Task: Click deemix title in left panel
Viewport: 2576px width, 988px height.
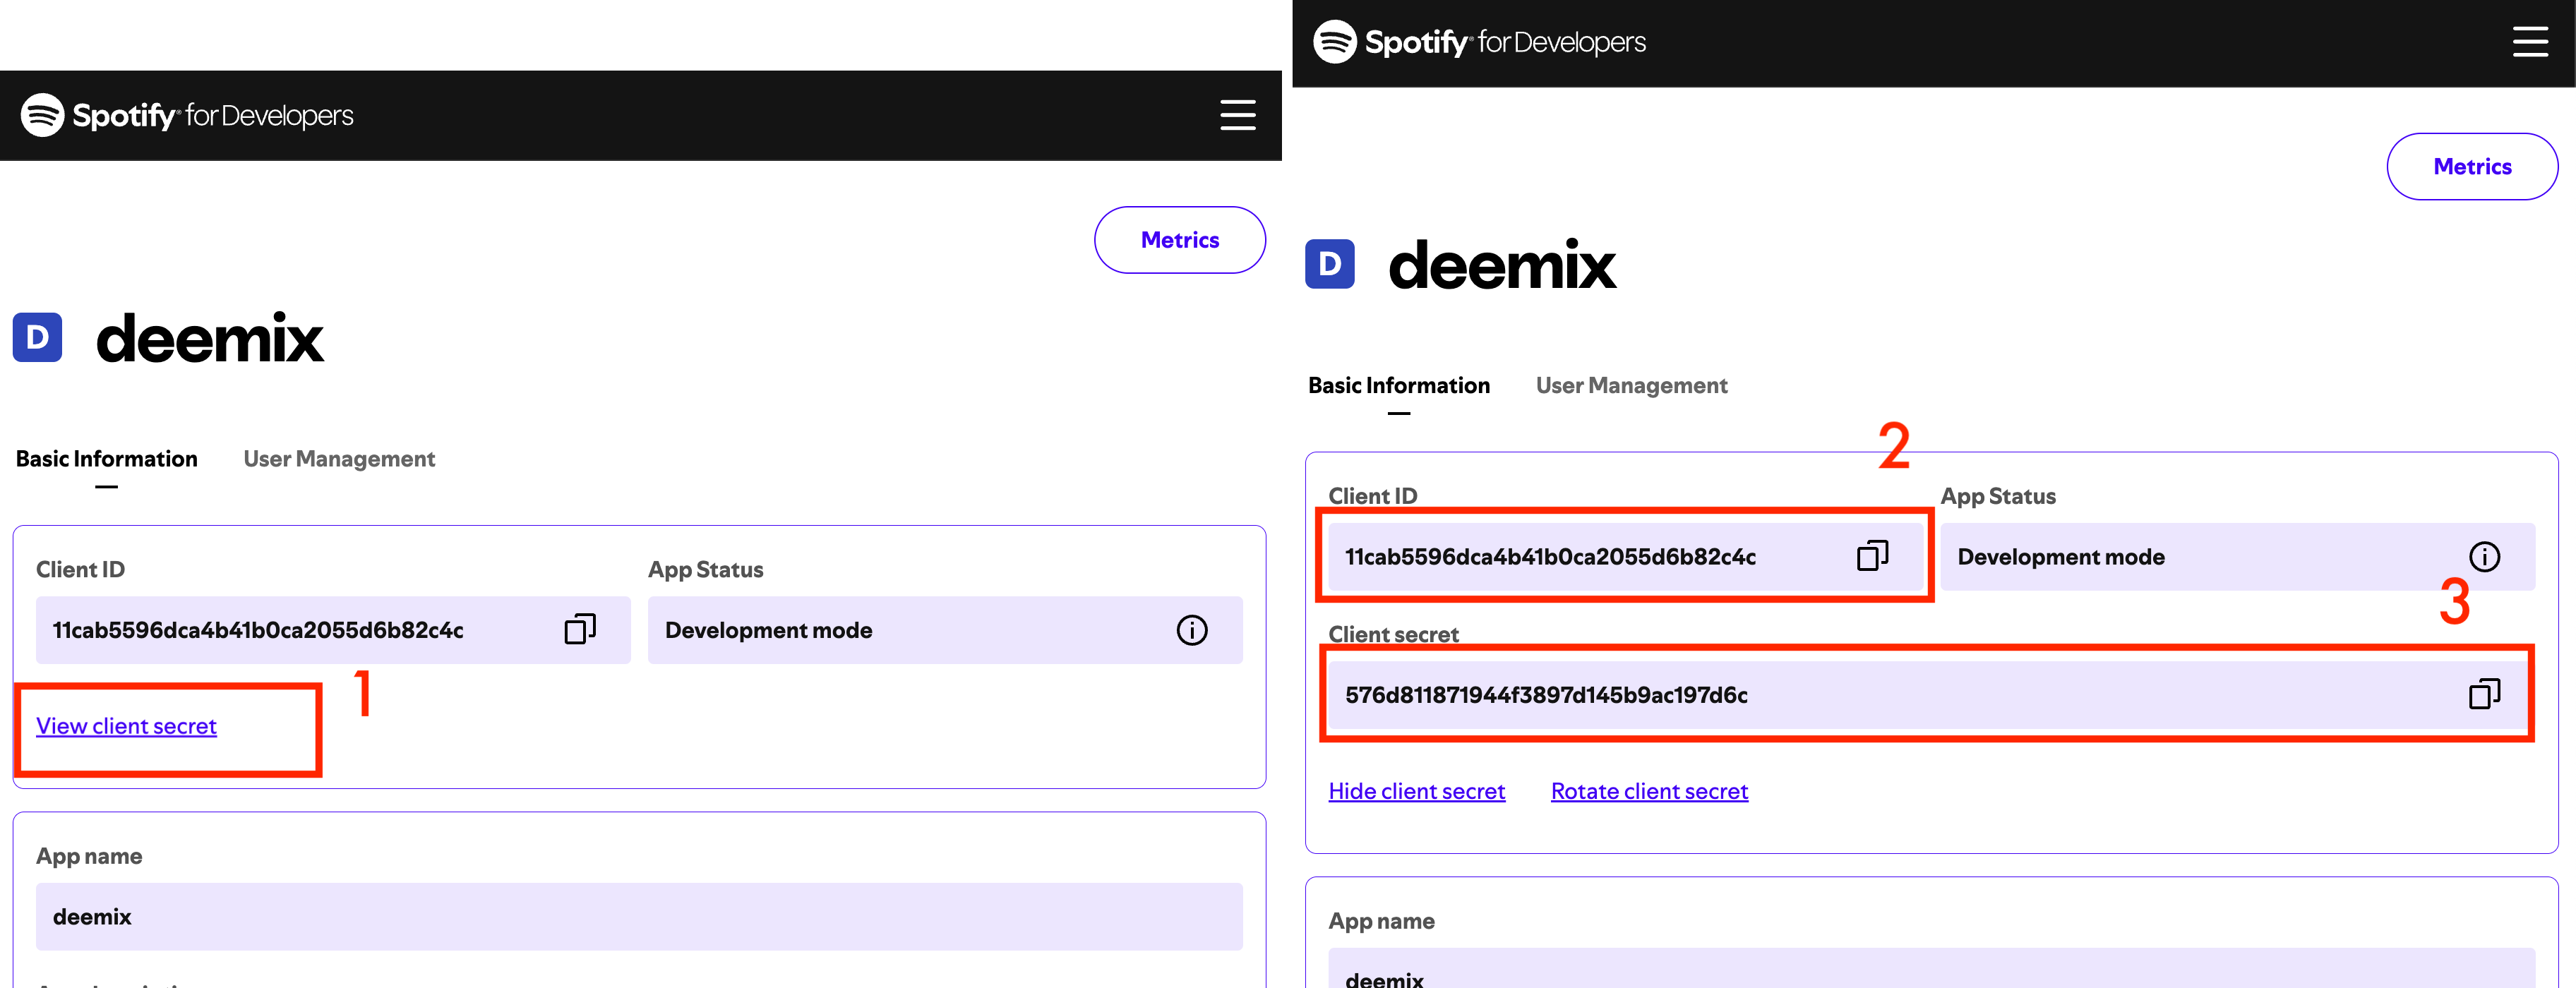Action: (209, 338)
